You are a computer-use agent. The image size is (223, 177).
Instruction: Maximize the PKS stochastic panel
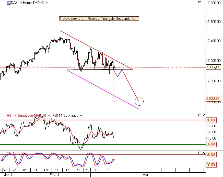pyautogui.click(x=200, y=153)
